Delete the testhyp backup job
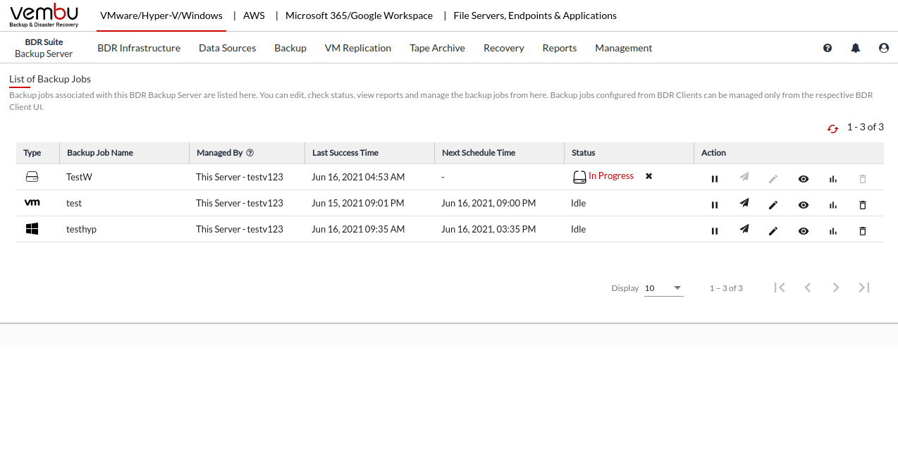This screenshot has width=898, height=470. point(862,230)
